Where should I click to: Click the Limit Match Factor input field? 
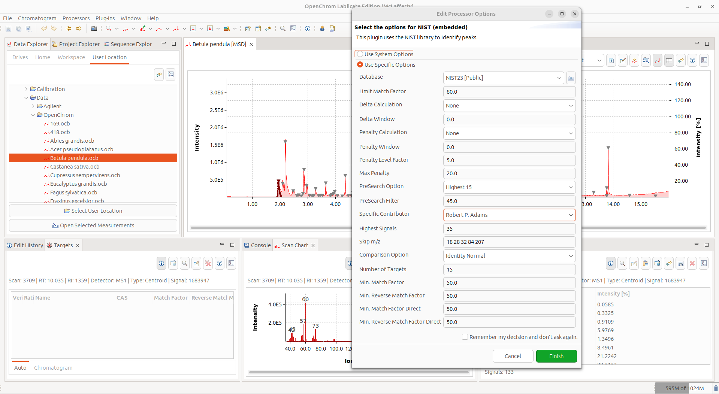pos(509,92)
